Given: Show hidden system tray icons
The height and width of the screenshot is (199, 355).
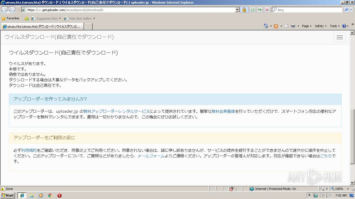Looking at the screenshot, I should [x=310, y=195].
